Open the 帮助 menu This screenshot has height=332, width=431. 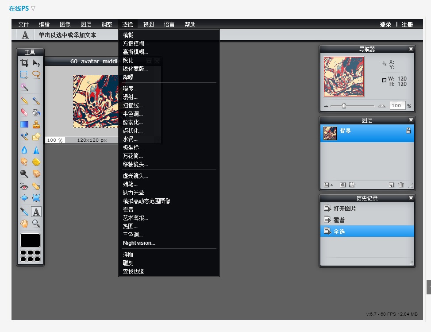point(190,24)
